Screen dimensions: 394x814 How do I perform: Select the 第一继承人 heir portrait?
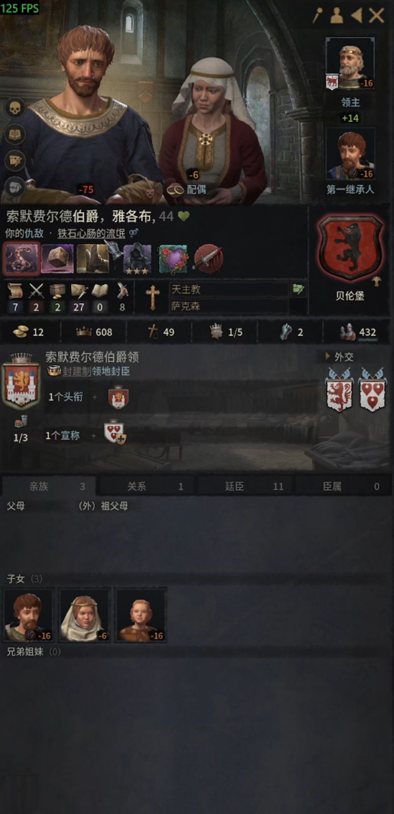coord(350,154)
